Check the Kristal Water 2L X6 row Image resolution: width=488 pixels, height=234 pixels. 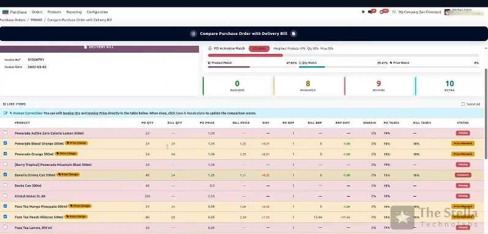(x=6, y=195)
